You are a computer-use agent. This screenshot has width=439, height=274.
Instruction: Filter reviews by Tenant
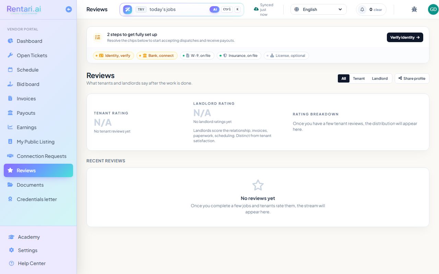tap(359, 78)
